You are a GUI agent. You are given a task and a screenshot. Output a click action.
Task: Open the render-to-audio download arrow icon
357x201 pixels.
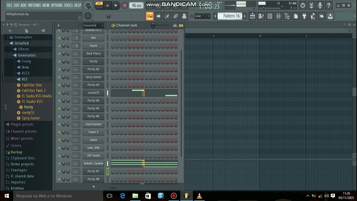(x=330, y=16)
